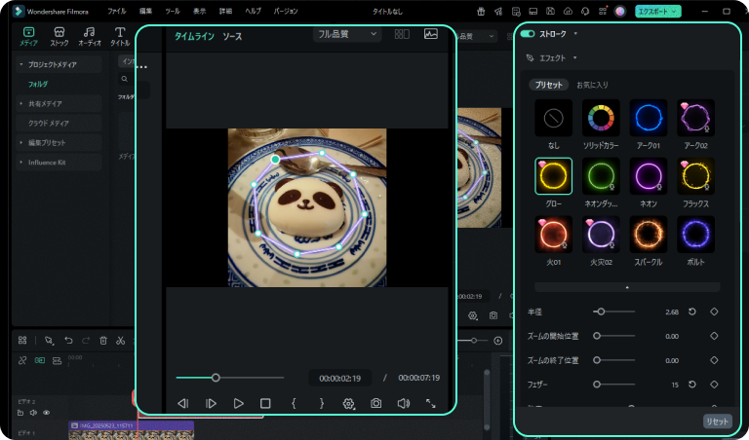Click the scissors split icon in timeline toolbar
This screenshot has height=440, width=749.
click(x=120, y=341)
